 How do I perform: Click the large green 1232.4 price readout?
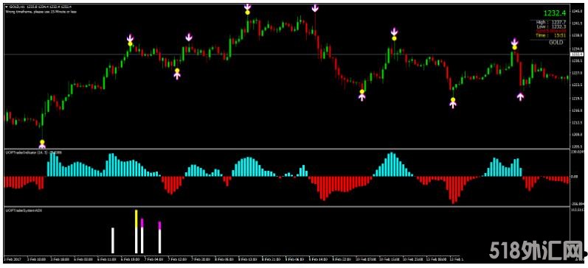[554, 13]
